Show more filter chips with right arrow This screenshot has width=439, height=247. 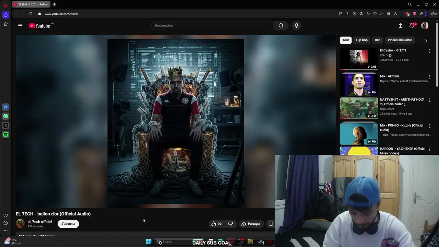[x=426, y=40]
